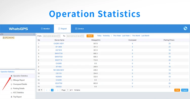Viewport: 190px width, 99px height.
Task: Click the Parking(Times) column header
Action: click(169, 40)
